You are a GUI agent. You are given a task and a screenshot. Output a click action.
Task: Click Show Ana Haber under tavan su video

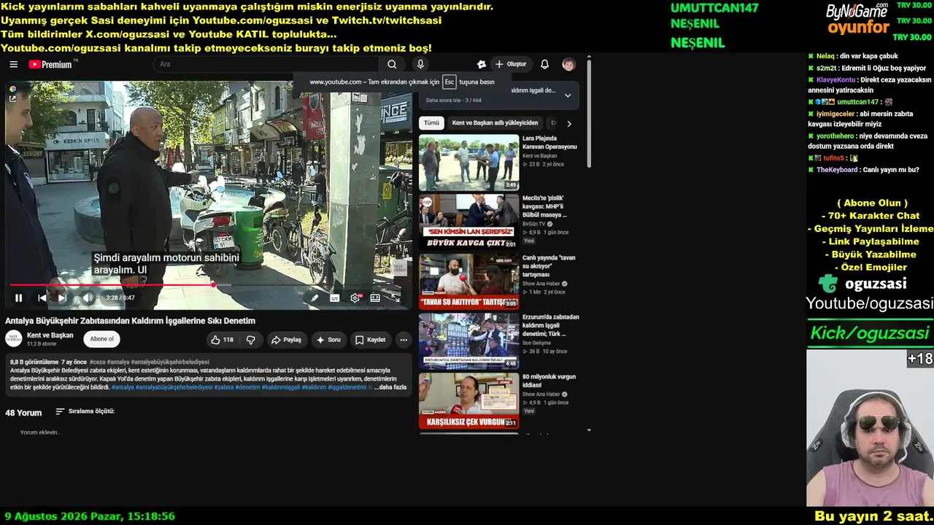click(543, 284)
